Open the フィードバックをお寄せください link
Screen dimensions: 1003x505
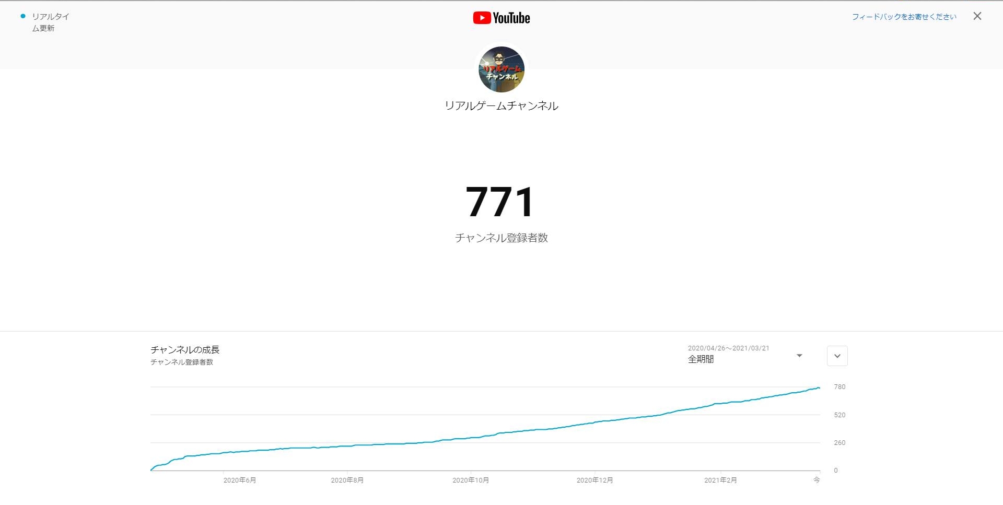pos(904,17)
